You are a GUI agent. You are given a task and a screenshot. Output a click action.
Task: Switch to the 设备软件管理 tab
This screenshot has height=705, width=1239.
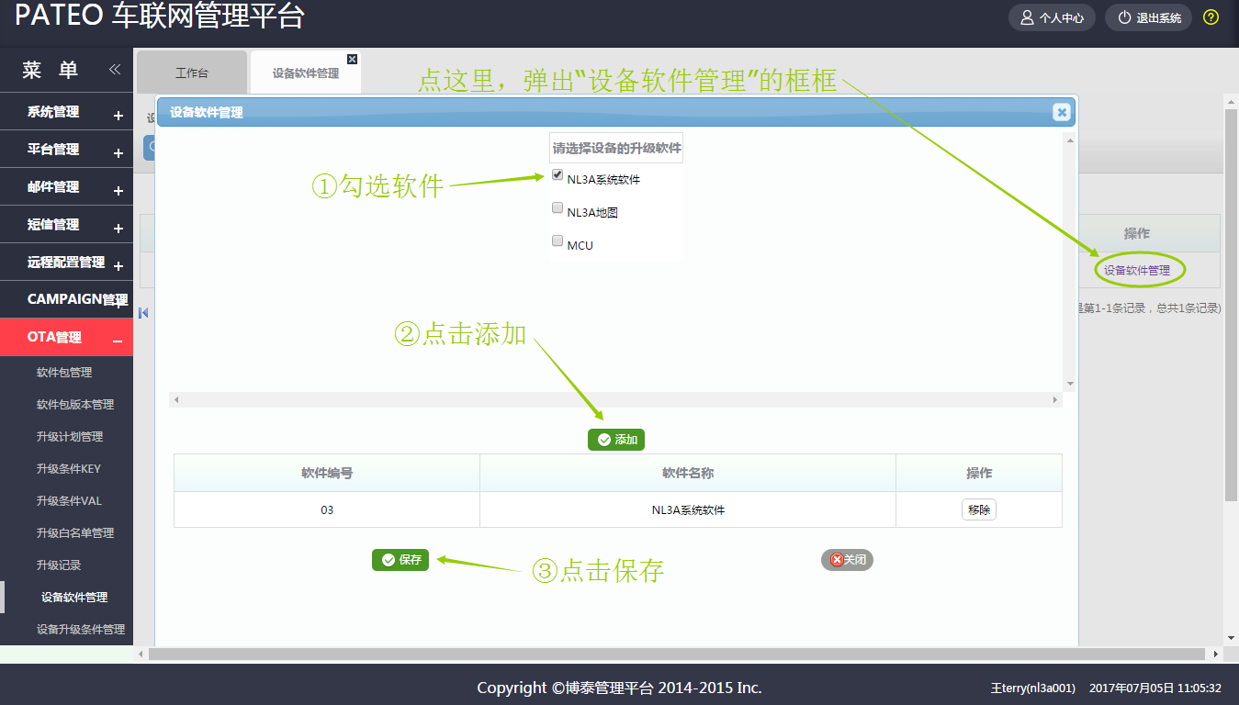click(x=306, y=73)
